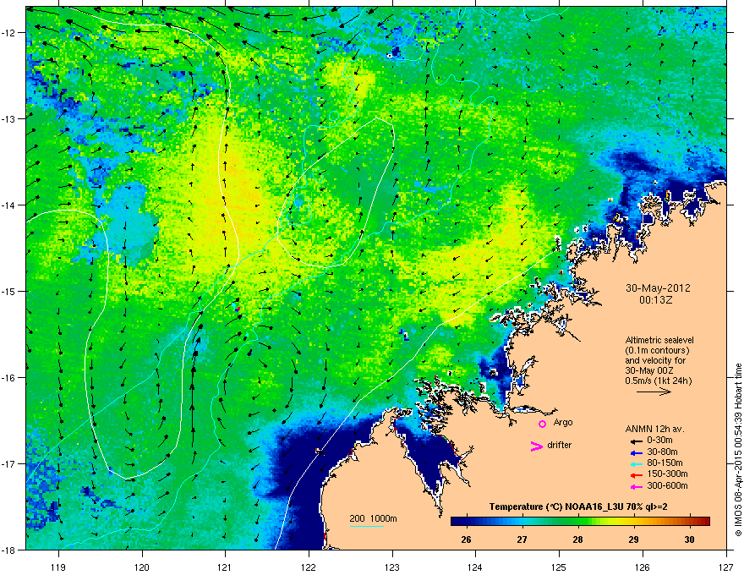744x575 pixels.
Task: Click the '300-600m' depth label
Action: click(667, 486)
